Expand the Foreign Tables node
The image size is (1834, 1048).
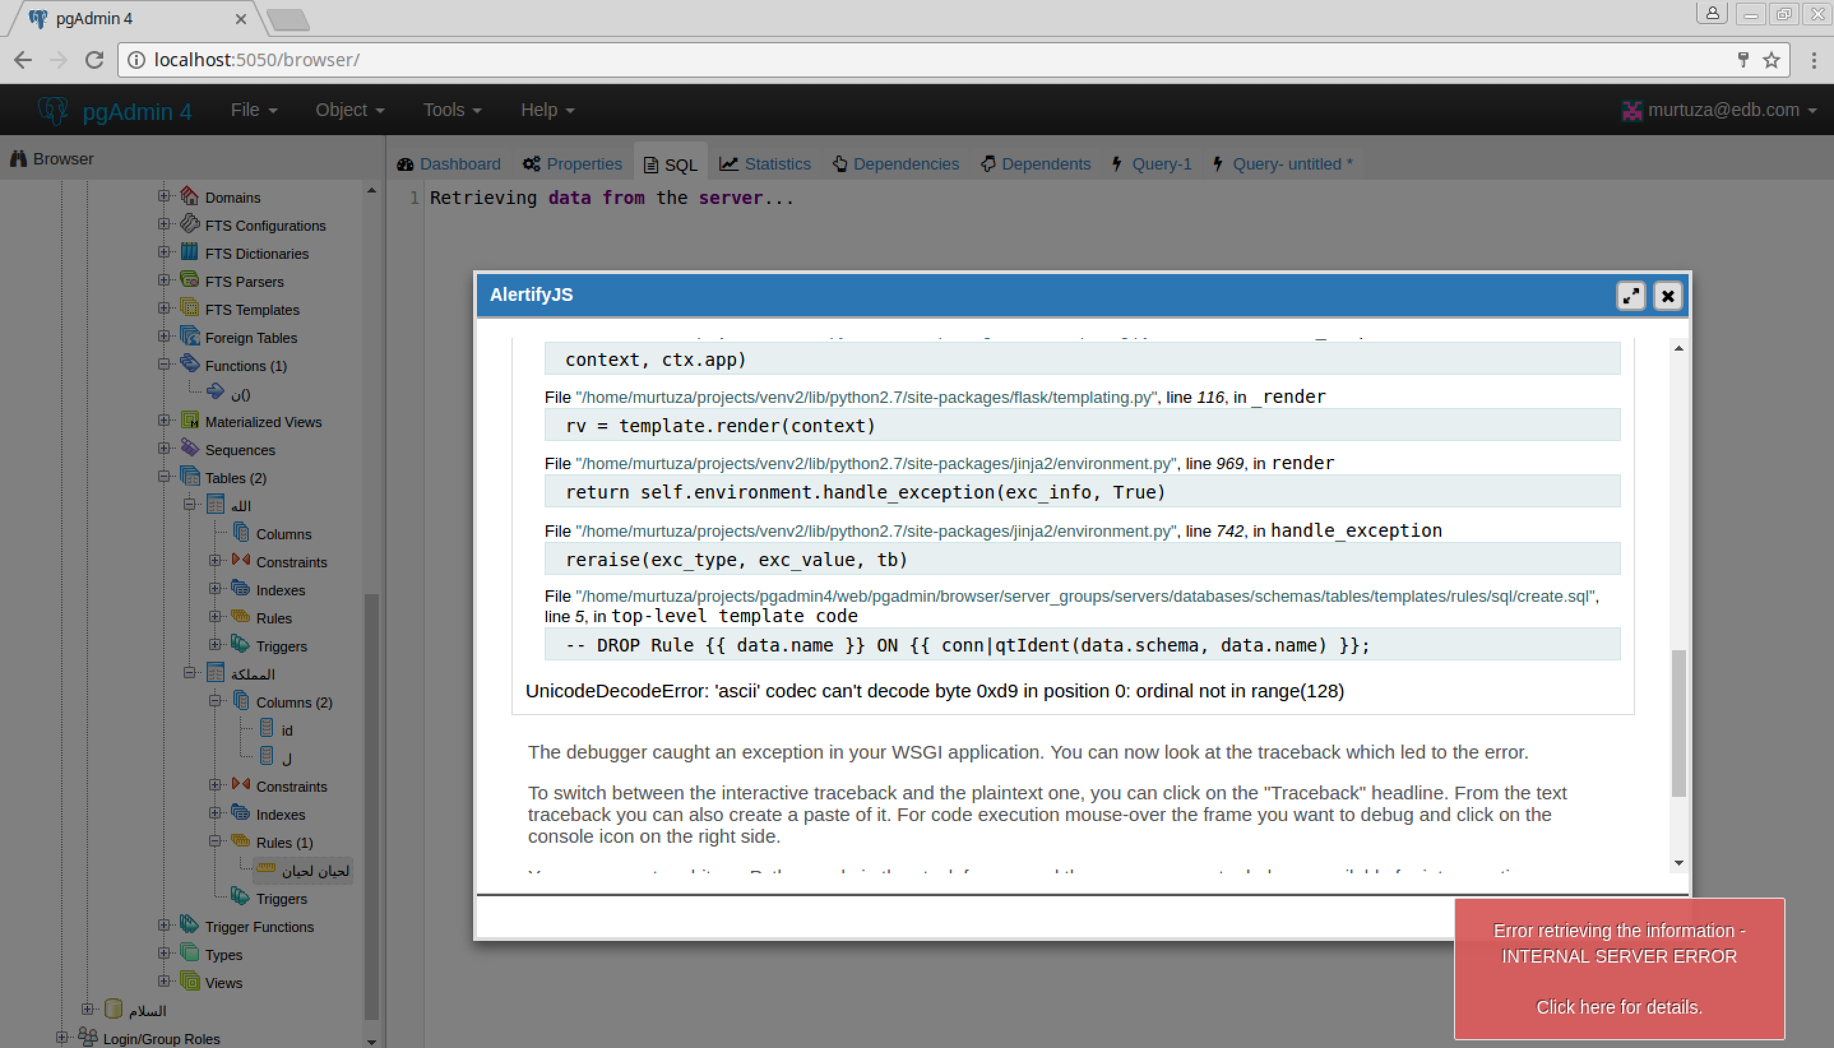click(x=164, y=337)
